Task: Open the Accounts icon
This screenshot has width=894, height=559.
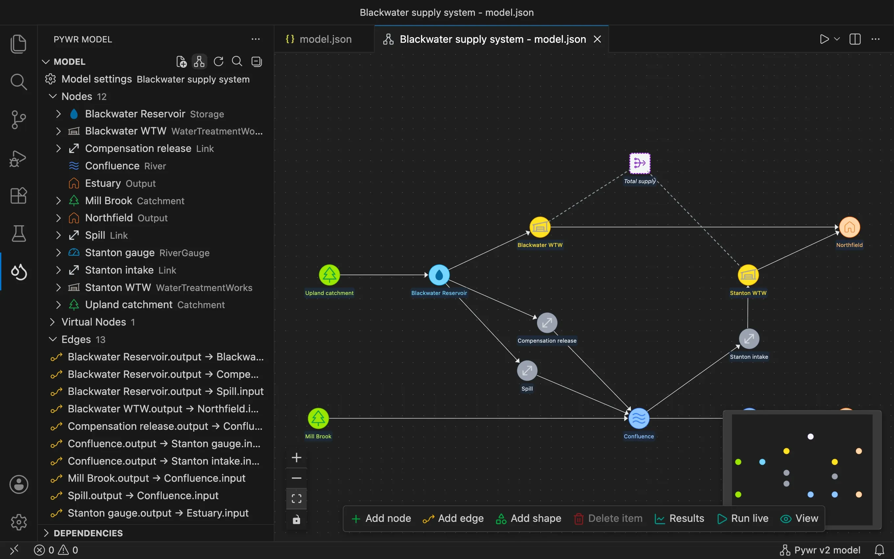Action: [18, 484]
